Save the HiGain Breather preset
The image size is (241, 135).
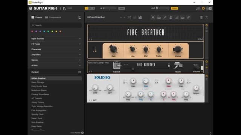pyautogui.click(x=140, y=17)
